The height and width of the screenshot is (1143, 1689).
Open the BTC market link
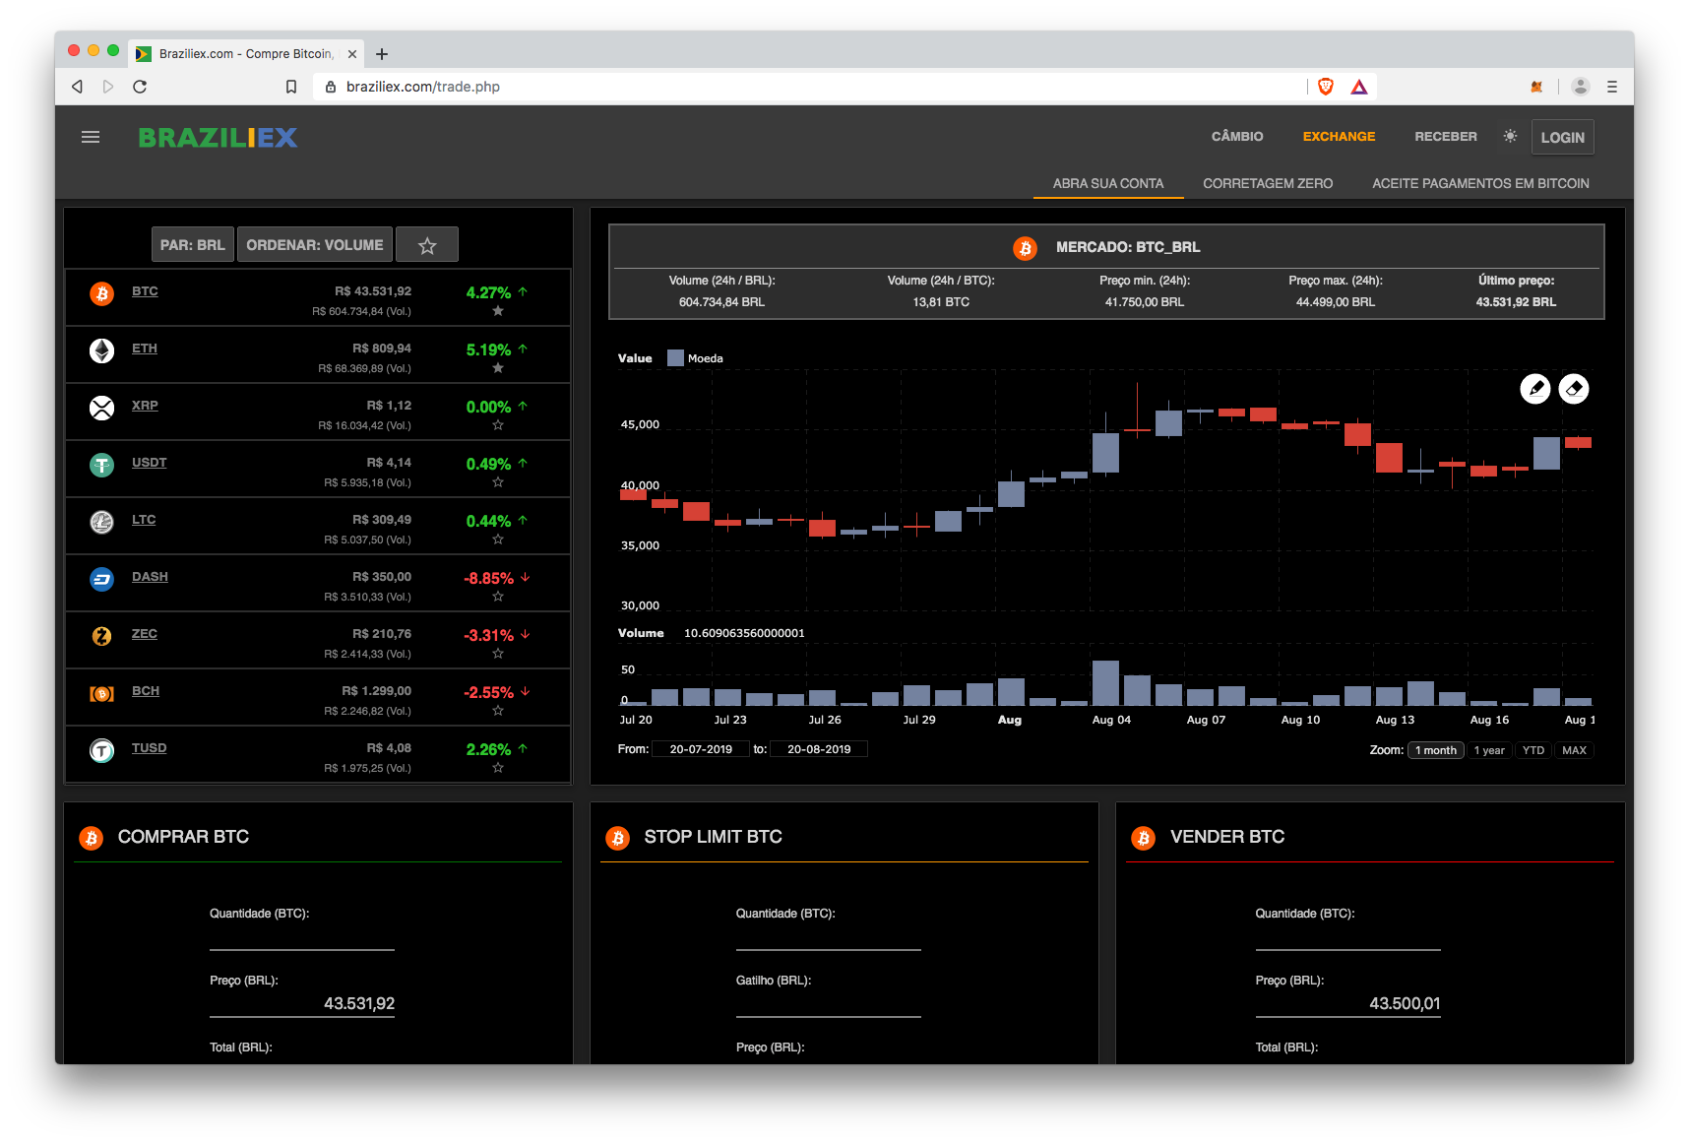pos(145,291)
